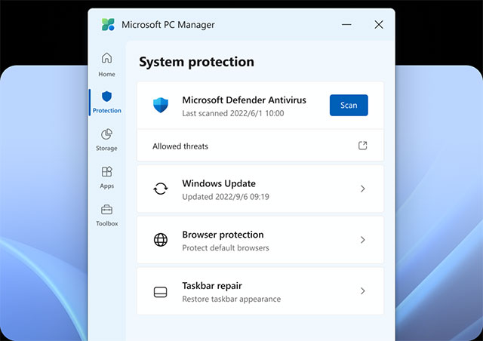The height and width of the screenshot is (341, 483).
Task: Click "Protect default browsers" subtitle
Action: tap(226, 248)
